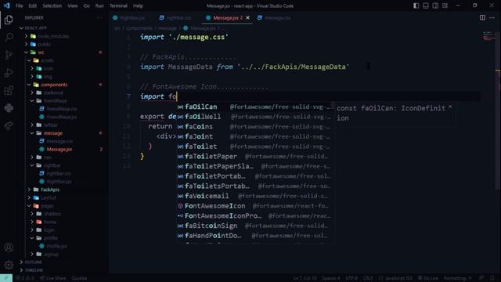The height and width of the screenshot is (282, 501).
Task: Open the File menu
Action: point(19,5)
